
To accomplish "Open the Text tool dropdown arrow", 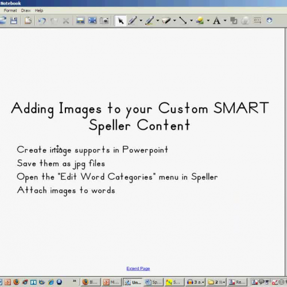I will (225, 21).
